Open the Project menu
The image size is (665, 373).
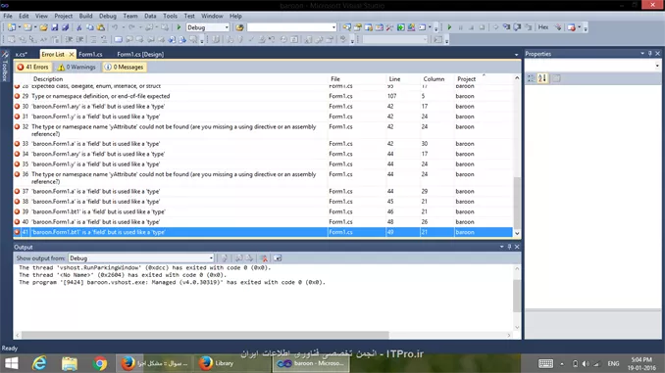click(63, 16)
